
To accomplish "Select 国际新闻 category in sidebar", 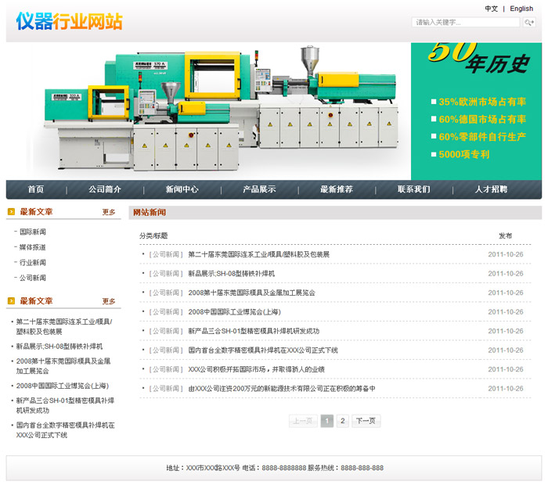I will [33, 232].
